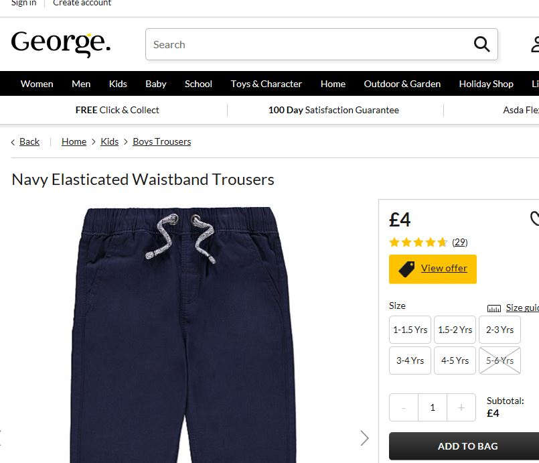Open the 29 reviews link

[460, 243]
